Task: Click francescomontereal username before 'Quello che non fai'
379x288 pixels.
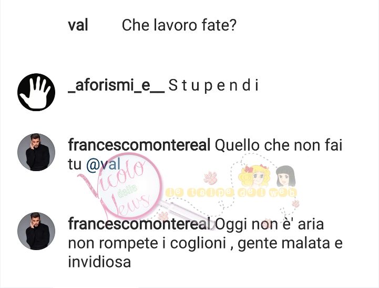Action: 139,145
